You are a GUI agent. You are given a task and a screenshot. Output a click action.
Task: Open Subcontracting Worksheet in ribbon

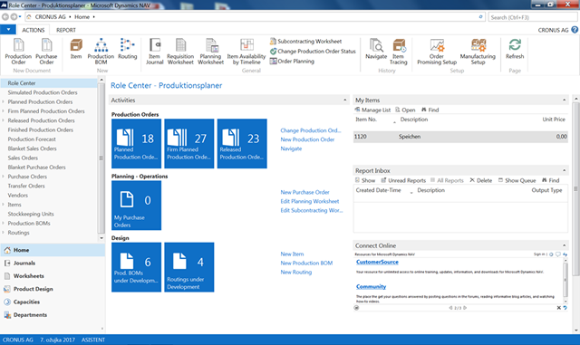click(306, 41)
